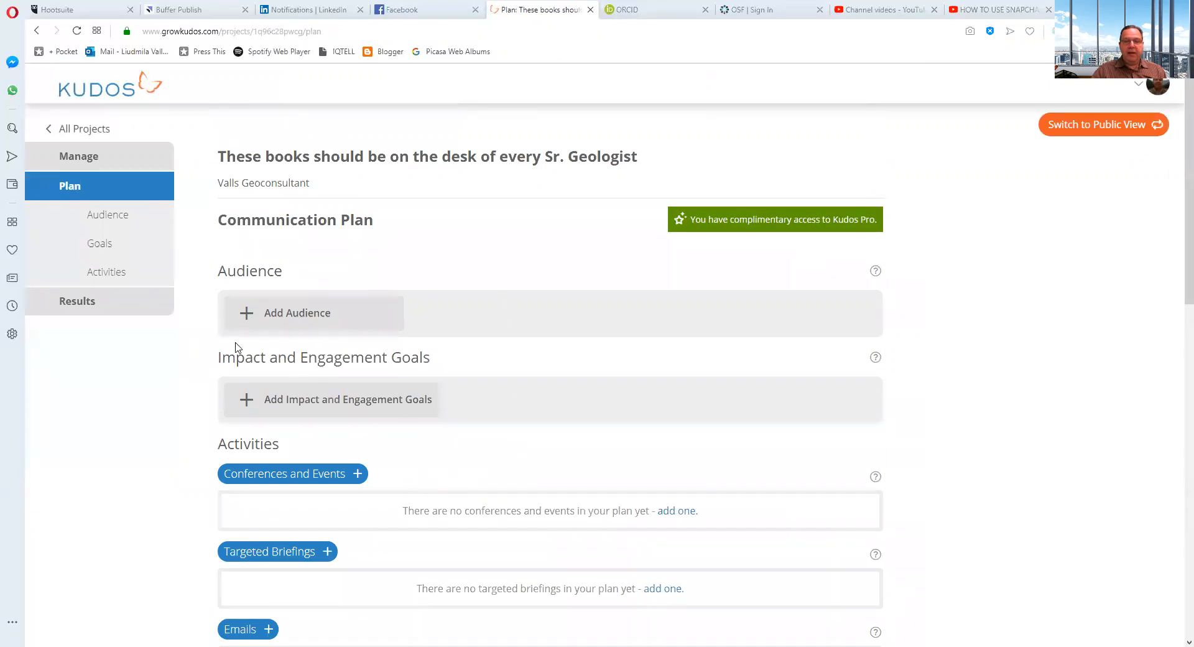Viewport: 1194px width, 647px height.
Task: Switch to Channel videos YouTube tab
Action: 886,9
